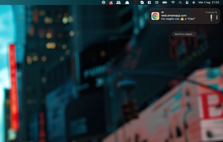
Task: Open Spotlight search magnifier
Action: pyautogui.click(x=180, y=3)
